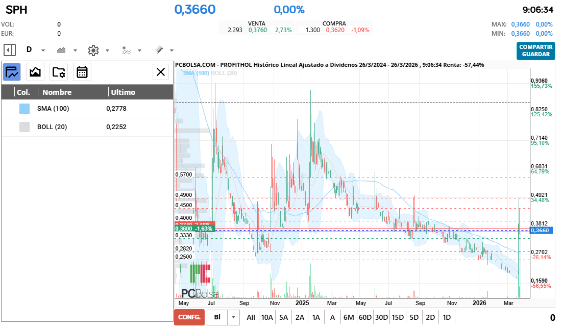Click the SMA (100) blue color swatch
The height and width of the screenshot is (328, 563).
(x=25, y=109)
